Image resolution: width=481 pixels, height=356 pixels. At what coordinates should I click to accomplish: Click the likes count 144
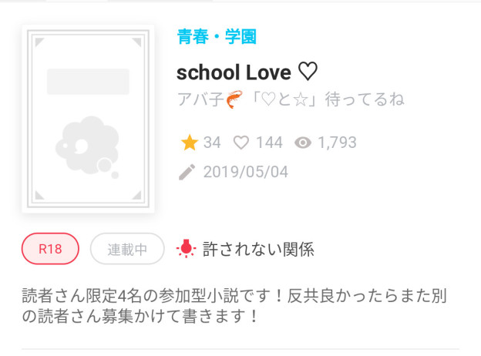269,143
